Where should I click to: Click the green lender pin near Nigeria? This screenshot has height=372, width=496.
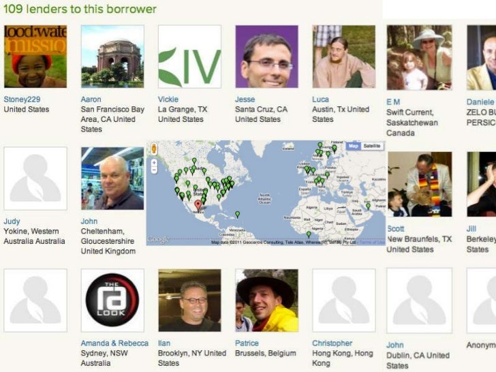coord(309,234)
